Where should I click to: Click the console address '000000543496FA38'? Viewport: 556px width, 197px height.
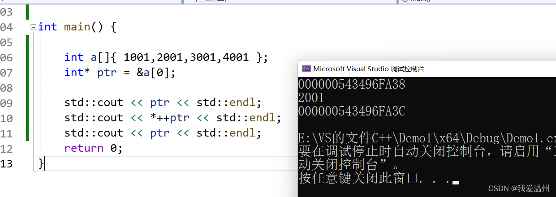tap(352, 84)
